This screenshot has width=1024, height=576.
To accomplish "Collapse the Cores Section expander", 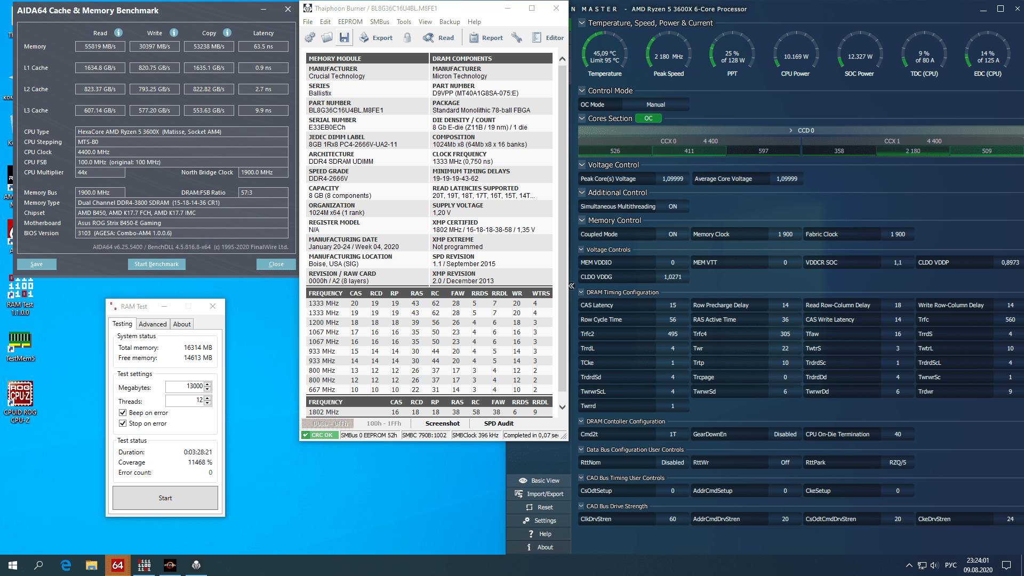I will click(x=582, y=118).
